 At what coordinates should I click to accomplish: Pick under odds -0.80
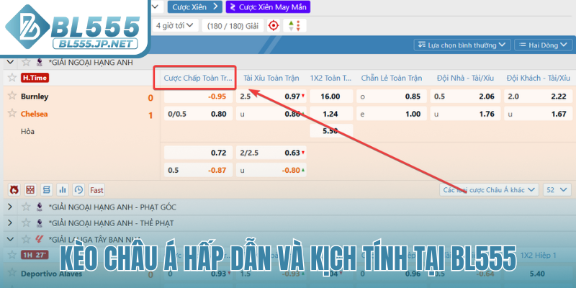click(x=271, y=170)
